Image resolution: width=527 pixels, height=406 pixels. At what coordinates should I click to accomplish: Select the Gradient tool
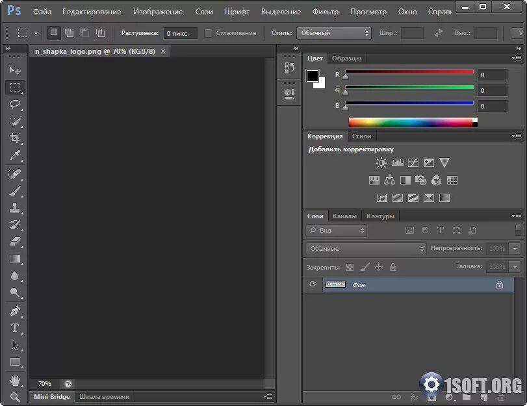point(15,259)
